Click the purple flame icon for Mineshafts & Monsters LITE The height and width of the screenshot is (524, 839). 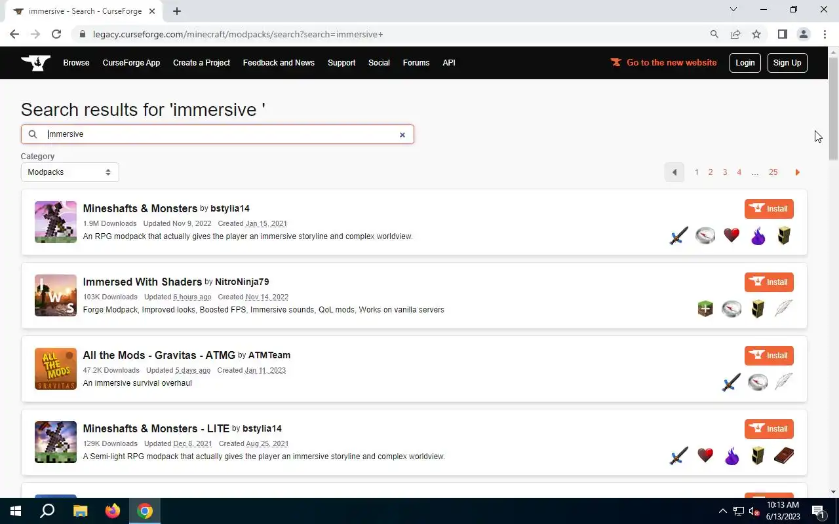(x=732, y=455)
